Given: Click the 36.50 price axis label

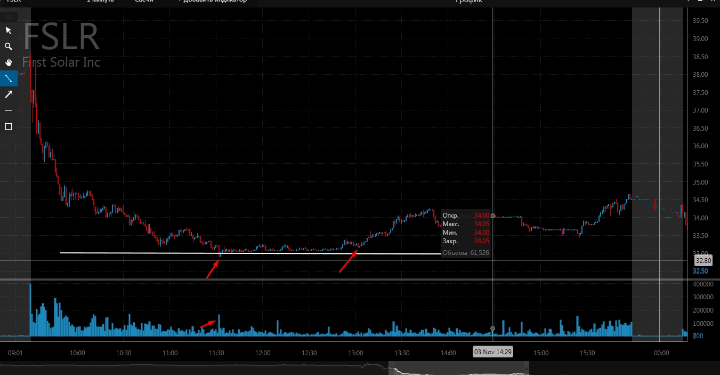Looking at the screenshot, I should [700, 129].
